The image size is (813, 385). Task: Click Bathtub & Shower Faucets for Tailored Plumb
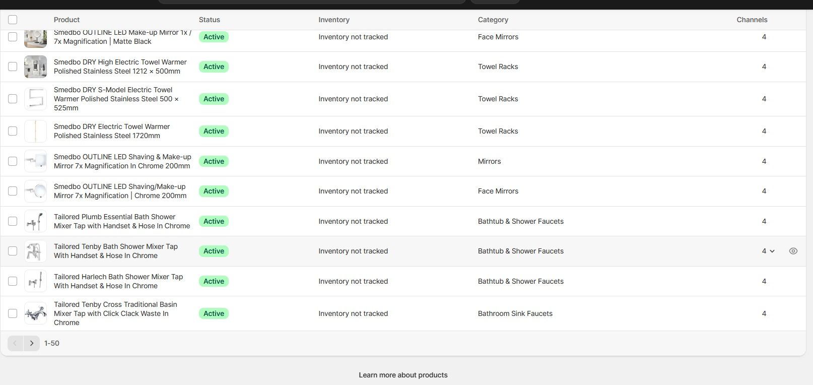click(521, 221)
